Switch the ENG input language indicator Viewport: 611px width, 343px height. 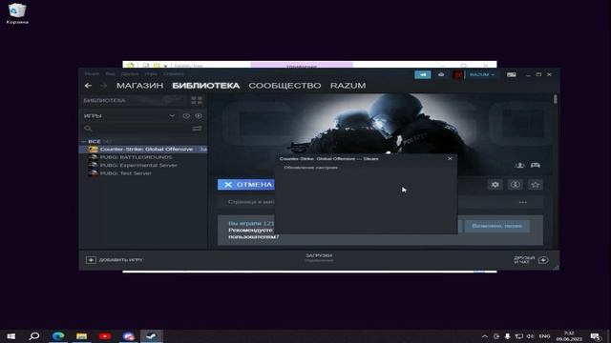pos(544,336)
